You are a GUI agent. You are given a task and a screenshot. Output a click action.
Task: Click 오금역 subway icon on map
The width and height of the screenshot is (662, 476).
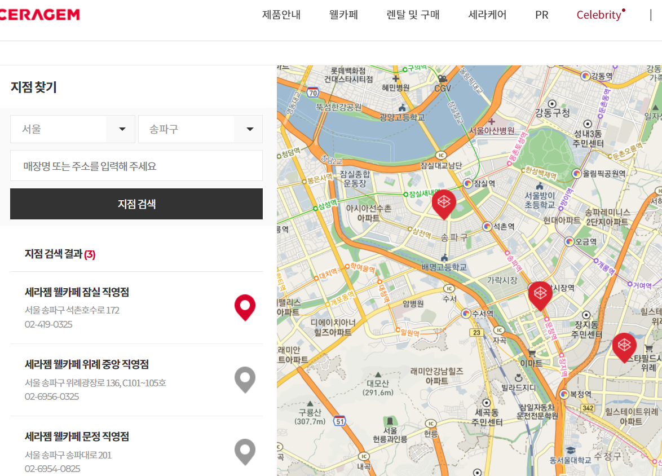pyautogui.click(x=569, y=241)
